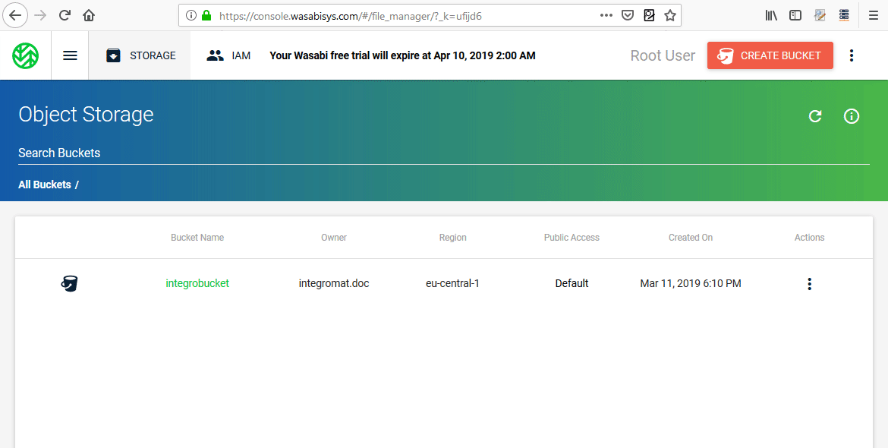Open the account options three-dot menu
The image size is (888, 448).
click(x=851, y=55)
